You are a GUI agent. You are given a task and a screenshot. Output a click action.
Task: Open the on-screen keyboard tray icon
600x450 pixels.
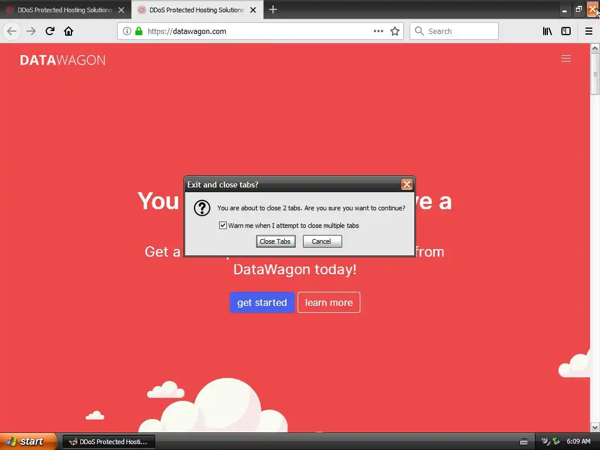(x=524, y=442)
